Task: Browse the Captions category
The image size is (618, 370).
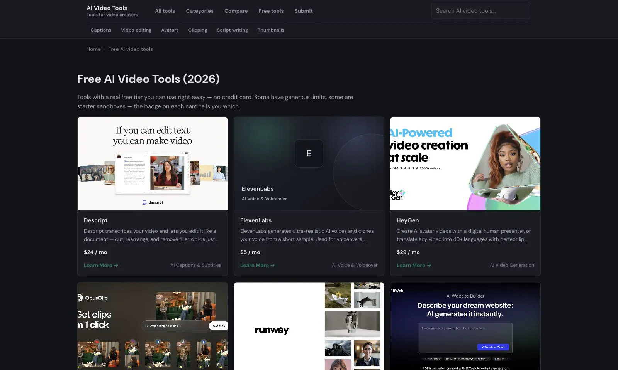Action: click(x=101, y=30)
